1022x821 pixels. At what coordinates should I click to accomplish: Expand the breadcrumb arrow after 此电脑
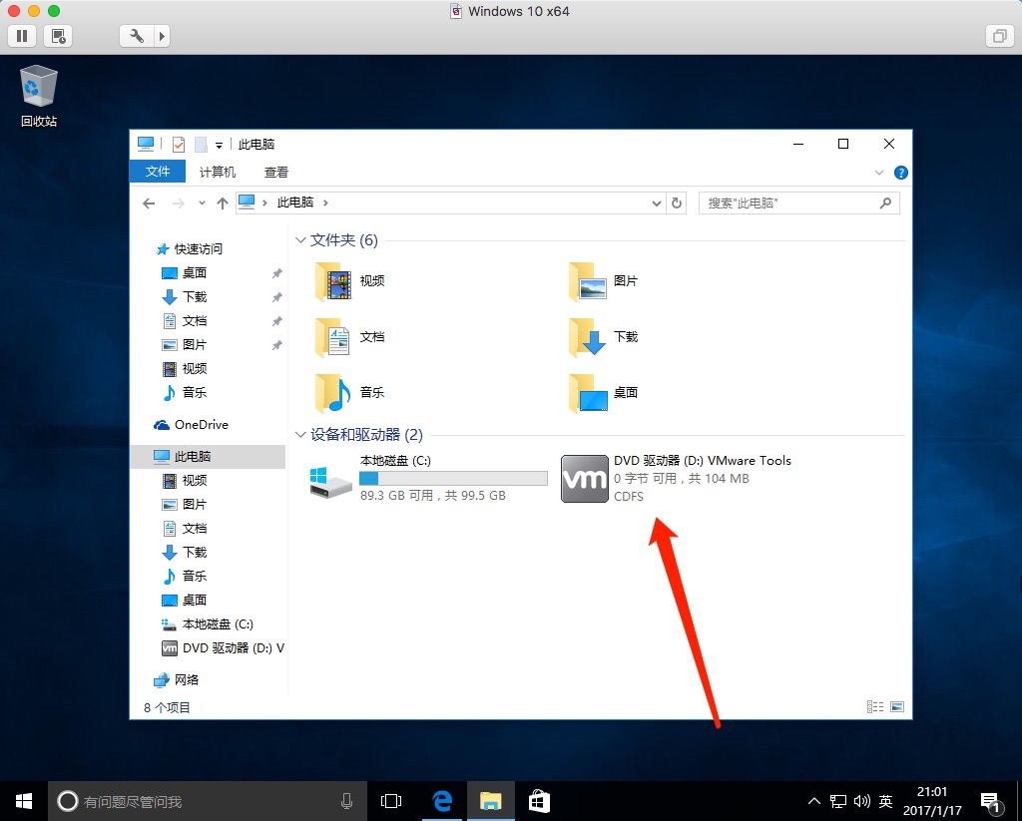pyautogui.click(x=326, y=203)
